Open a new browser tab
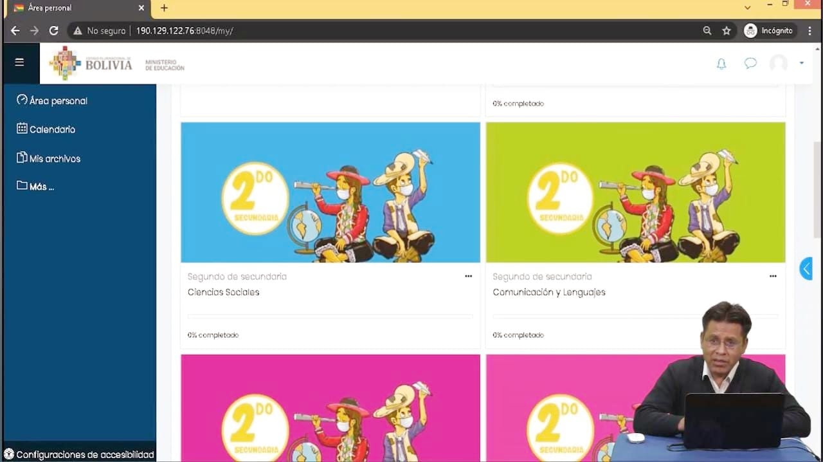 [x=164, y=8]
